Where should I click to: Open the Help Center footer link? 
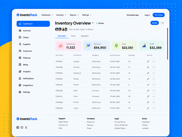63,122
